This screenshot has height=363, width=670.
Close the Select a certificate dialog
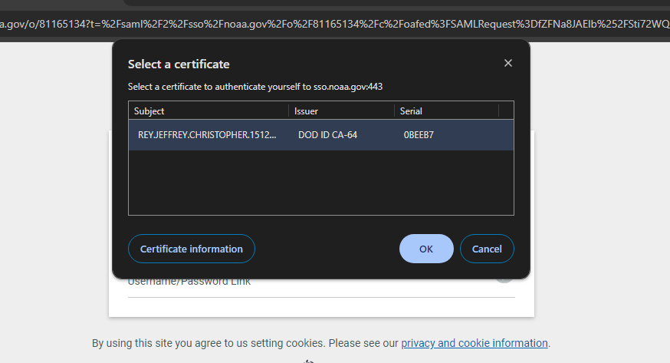[507, 63]
